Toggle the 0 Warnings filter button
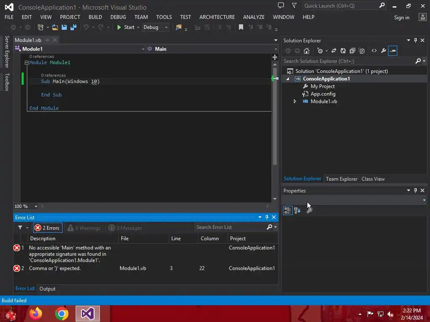Viewport: 430px width, 322px height. tap(84, 228)
